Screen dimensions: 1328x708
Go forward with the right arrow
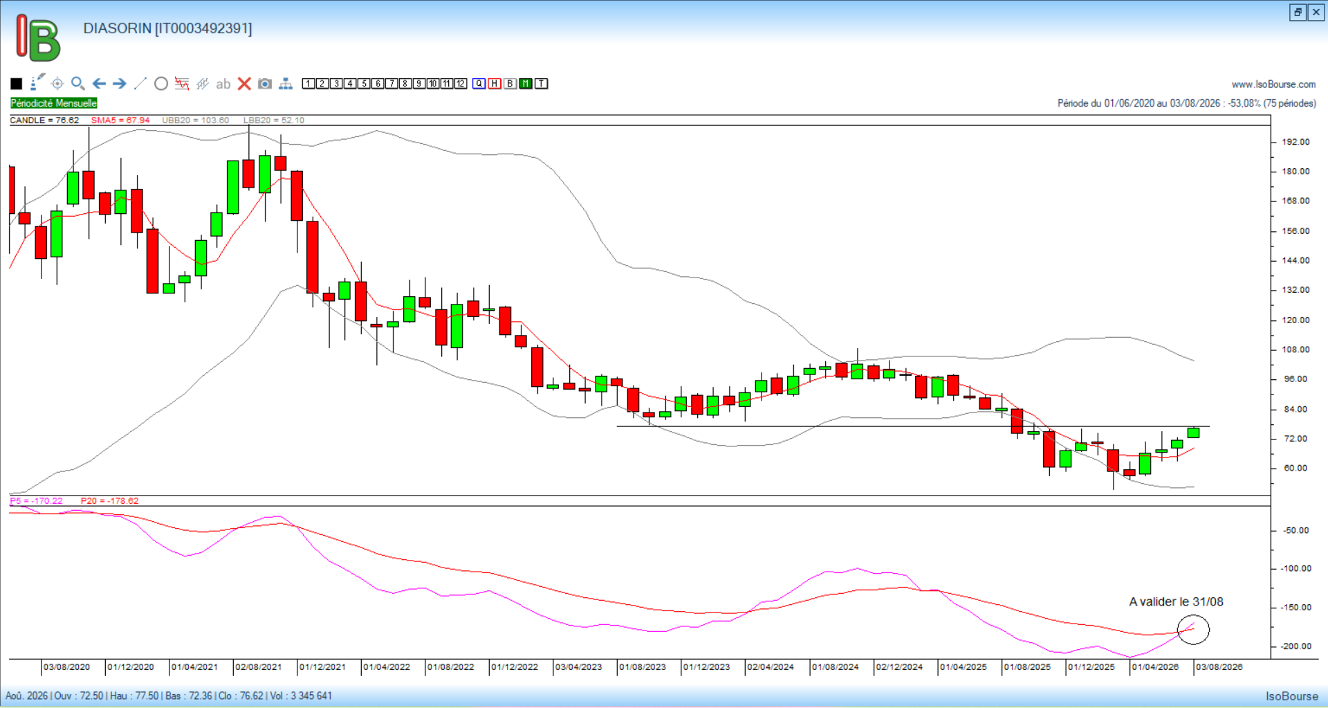click(120, 84)
